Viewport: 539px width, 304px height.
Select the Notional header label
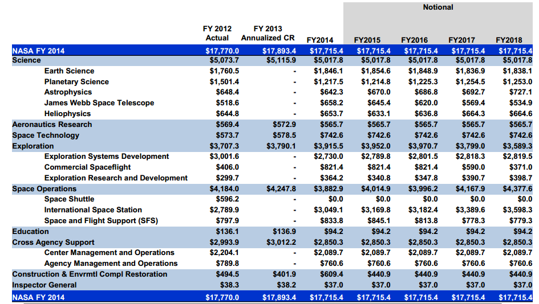(x=438, y=7)
